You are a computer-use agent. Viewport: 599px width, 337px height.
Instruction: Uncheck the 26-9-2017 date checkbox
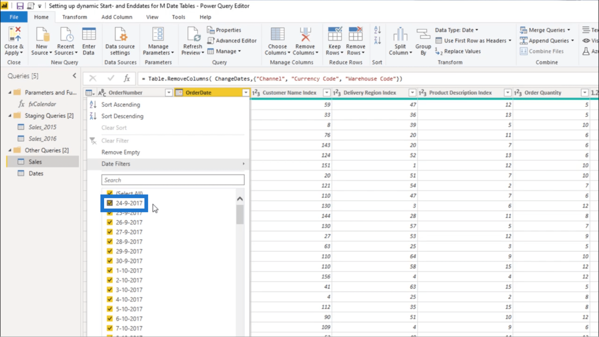point(109,222)
